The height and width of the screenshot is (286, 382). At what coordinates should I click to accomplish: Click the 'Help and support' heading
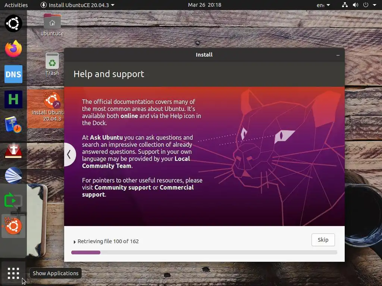109,74
